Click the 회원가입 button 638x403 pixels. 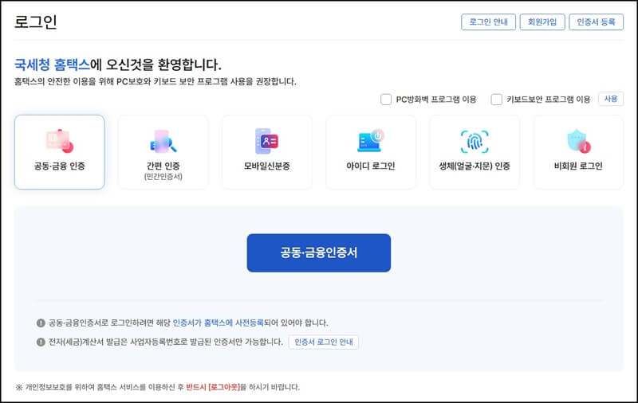542,22
